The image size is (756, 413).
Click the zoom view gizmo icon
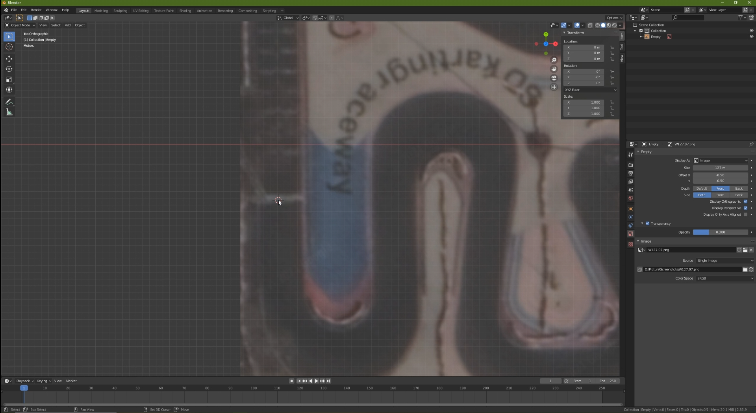[x=554, y=60]
